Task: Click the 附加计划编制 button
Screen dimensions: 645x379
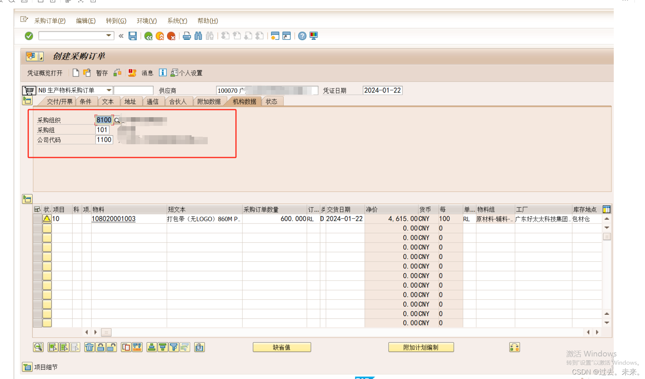Action: [x=421, y=347]
